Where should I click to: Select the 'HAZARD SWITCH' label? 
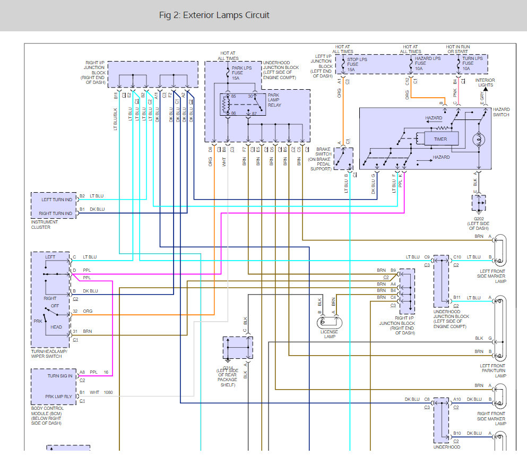501,112
